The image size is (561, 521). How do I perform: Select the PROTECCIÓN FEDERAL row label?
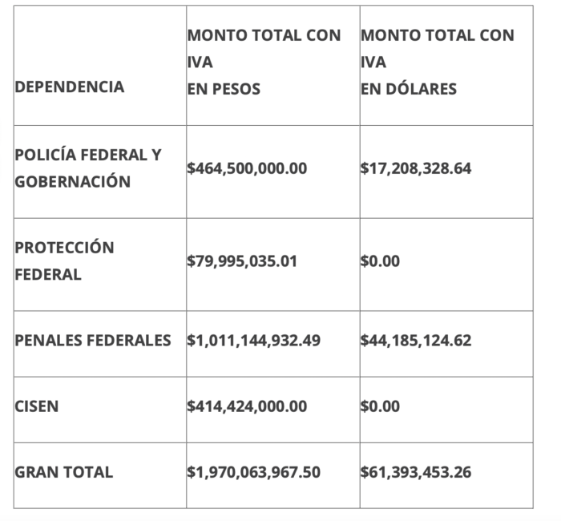(x=64, y=260)
